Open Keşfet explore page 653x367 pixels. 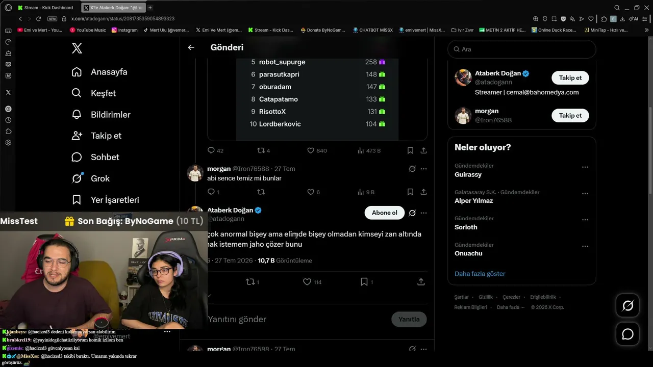[x=94, y=93]
